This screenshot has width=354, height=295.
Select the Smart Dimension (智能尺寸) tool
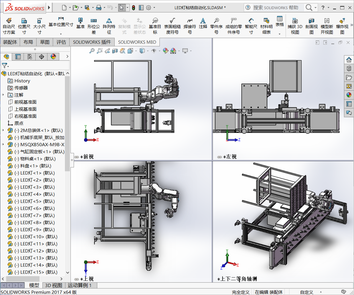251,26
